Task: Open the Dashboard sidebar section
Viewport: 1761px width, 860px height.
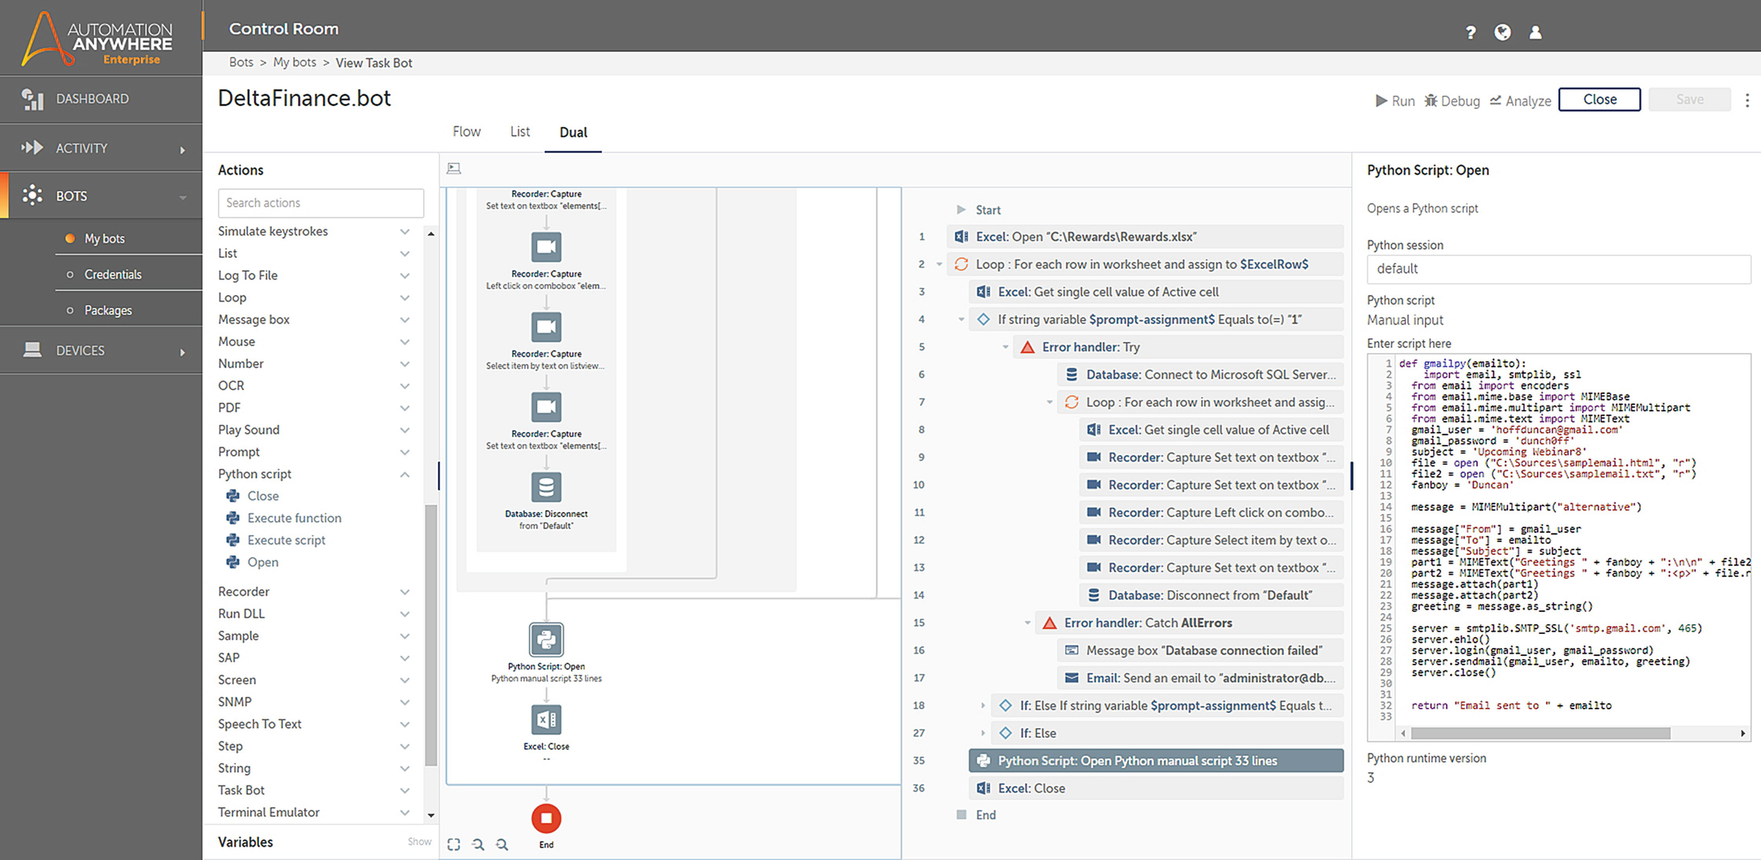Action: [x=92, y=99]
